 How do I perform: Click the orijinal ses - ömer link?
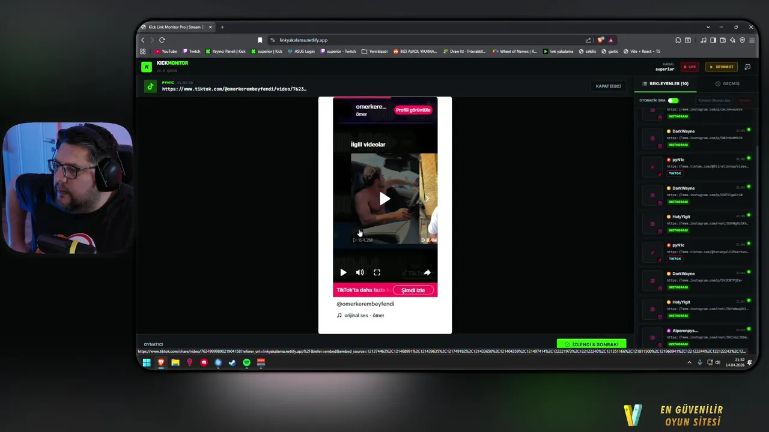(x=364, y=316)
